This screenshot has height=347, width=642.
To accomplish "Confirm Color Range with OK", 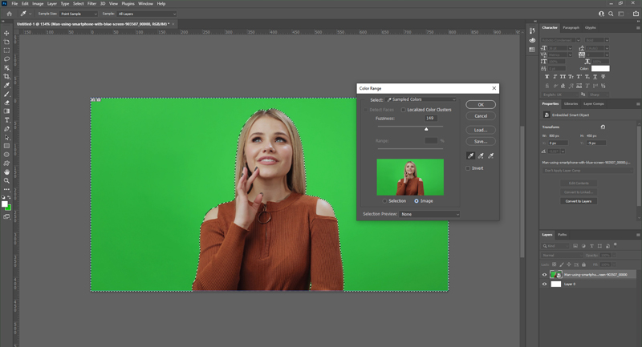I will [x=481, y=105].
